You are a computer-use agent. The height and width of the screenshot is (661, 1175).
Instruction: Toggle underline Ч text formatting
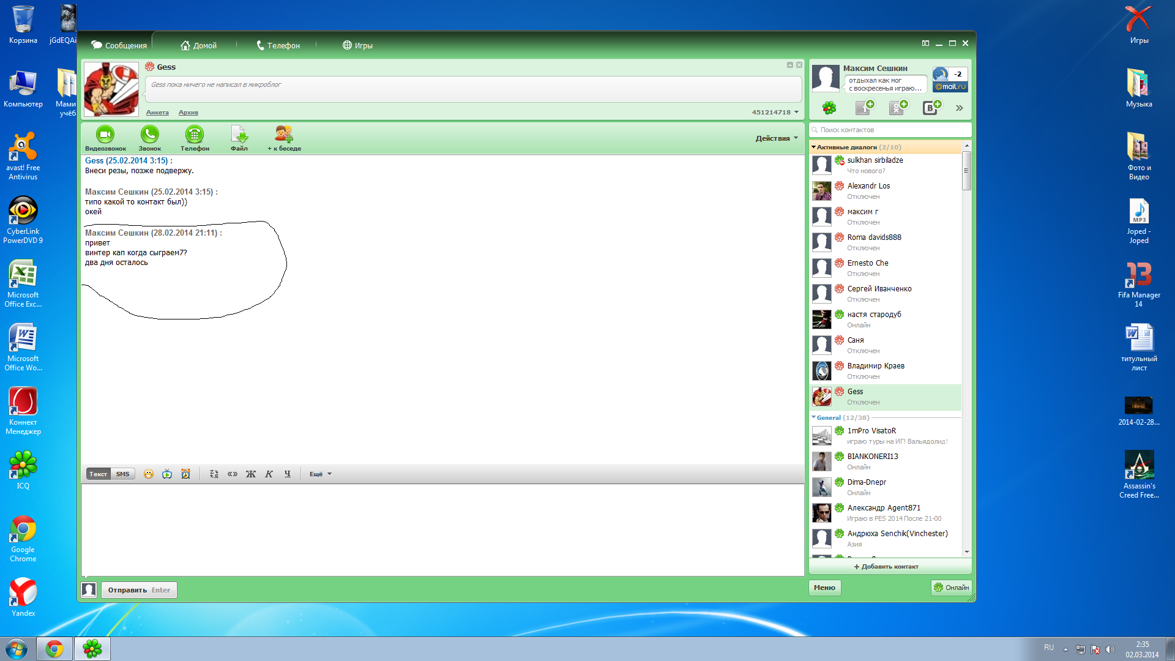pyautogui.click(x=287, y=474)
